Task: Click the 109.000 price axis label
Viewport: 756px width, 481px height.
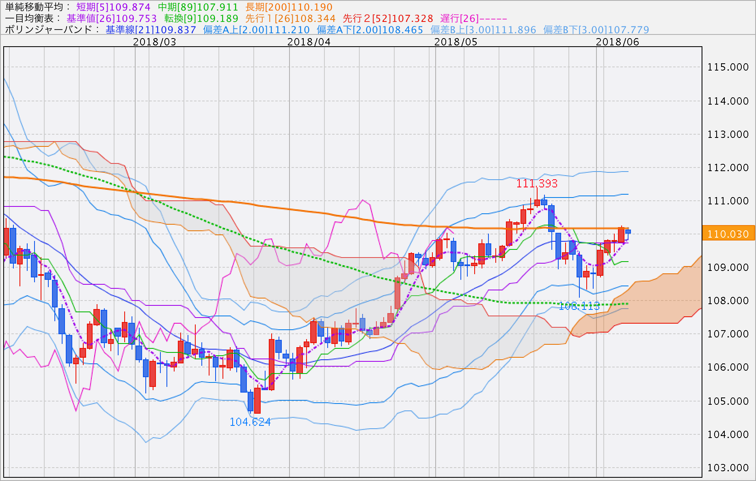Action: [728, 267]
